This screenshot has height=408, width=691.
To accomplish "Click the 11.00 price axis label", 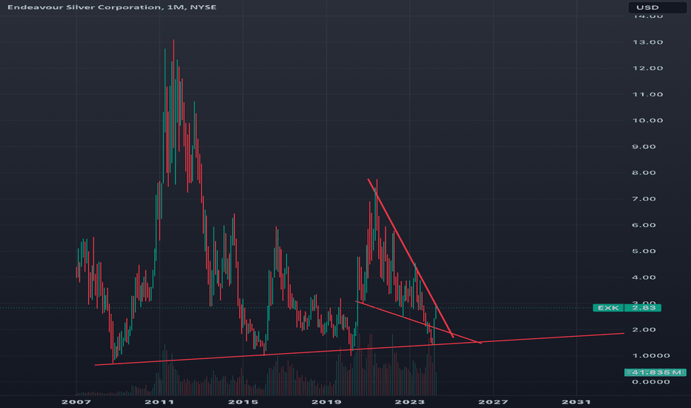I will click(648, 94).
